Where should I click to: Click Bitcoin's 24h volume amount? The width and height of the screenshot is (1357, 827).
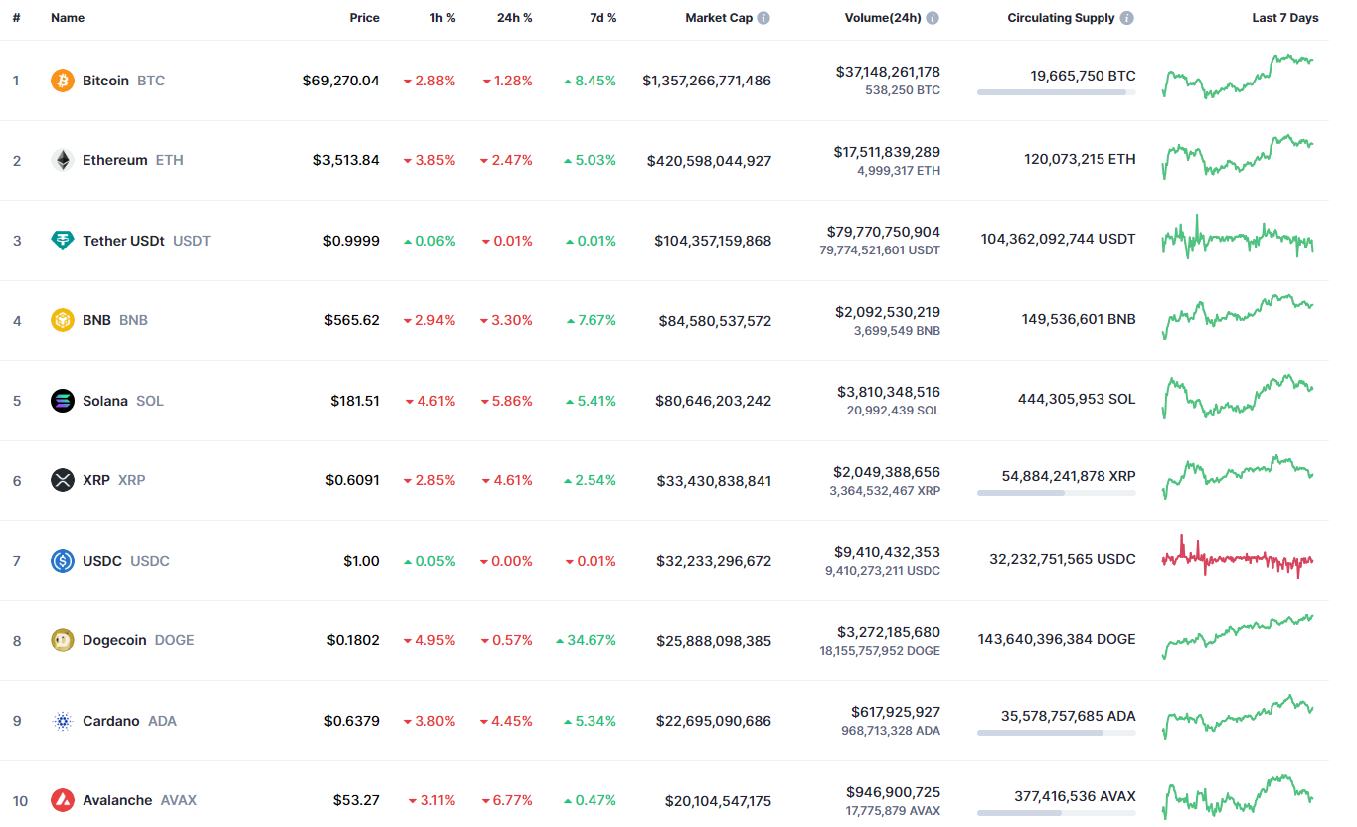(x=887, y=72)
